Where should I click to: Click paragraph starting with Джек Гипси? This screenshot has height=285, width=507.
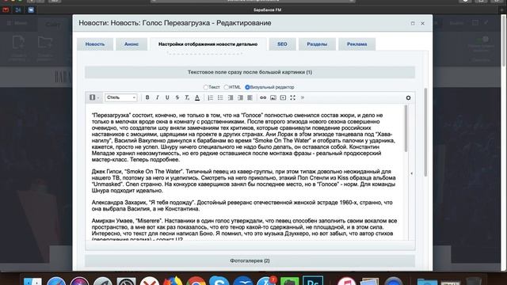tap(243, 181)
